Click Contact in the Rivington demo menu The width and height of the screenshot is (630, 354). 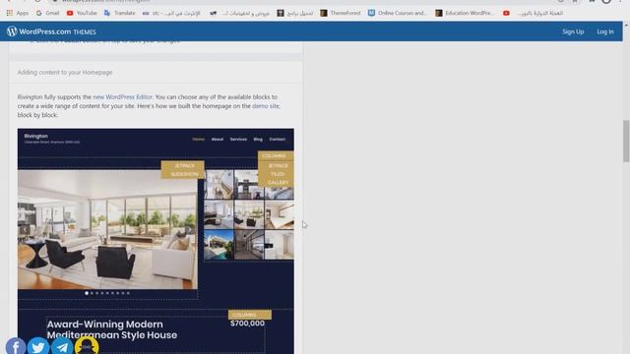278,140
